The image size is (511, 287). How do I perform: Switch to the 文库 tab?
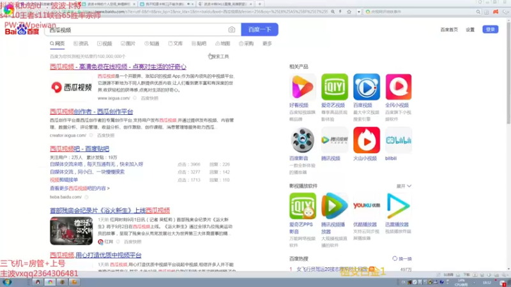(x=175, y=43)
